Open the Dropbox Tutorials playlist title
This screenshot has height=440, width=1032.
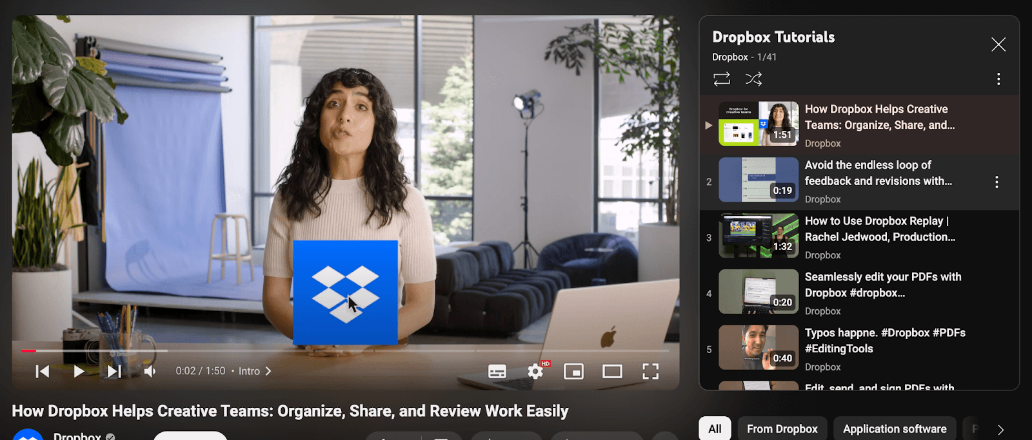tap(773, 37)
